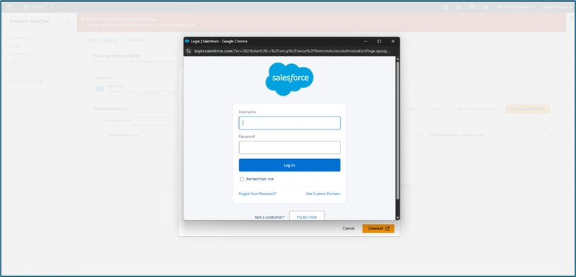Click the Salesforce connector icon in AppFlow page

(x=99, y=88)
